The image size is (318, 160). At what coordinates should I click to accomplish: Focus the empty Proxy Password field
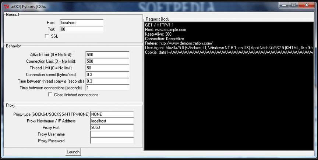[x=112, y=141]
